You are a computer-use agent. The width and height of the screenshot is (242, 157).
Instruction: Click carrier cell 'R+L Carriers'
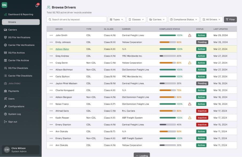[128, 111]
